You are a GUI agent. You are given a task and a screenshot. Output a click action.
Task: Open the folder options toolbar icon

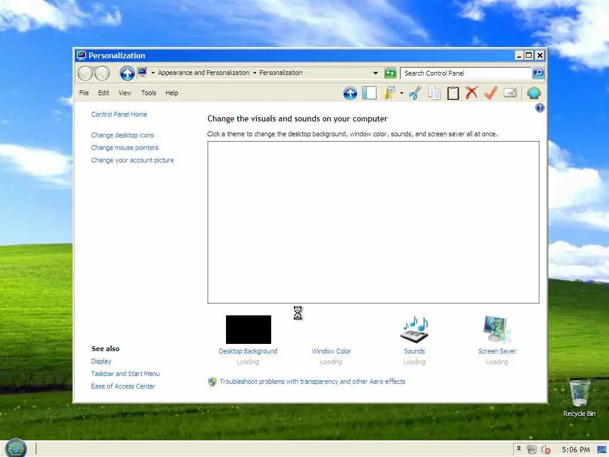coord(390,93)
